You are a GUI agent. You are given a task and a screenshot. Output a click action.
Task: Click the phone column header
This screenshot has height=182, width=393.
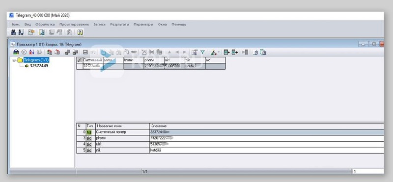[154, 60]
